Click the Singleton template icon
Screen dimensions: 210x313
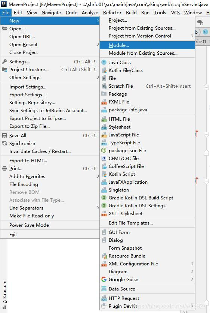click(x=104, y=190)
